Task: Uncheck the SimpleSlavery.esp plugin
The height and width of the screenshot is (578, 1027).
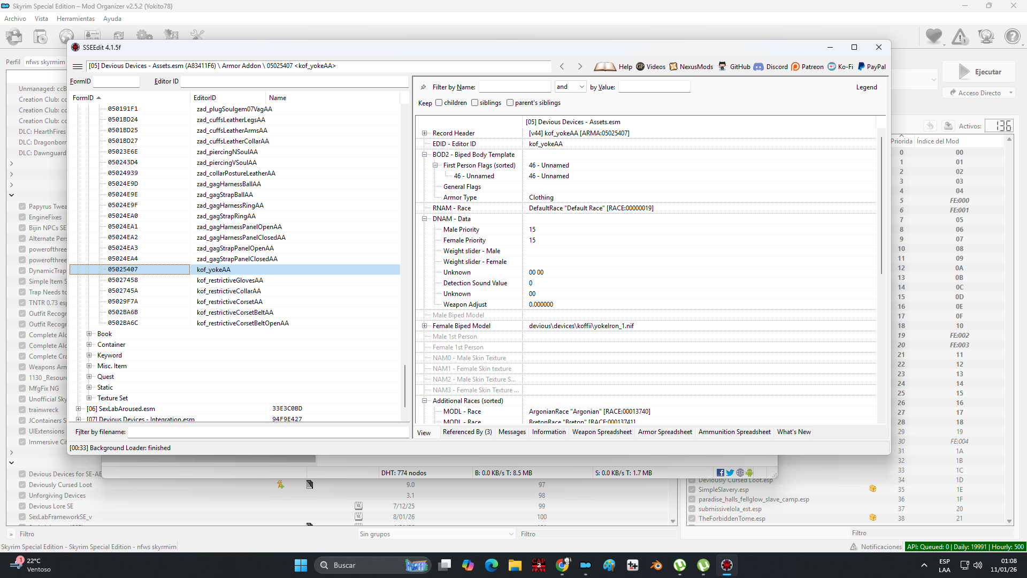Action: tap(692, 490)
